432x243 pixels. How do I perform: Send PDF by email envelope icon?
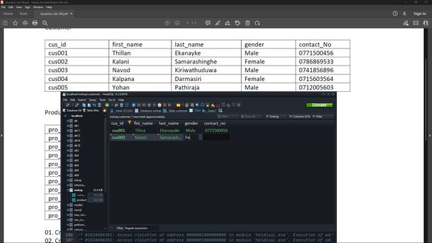(416, 23)
